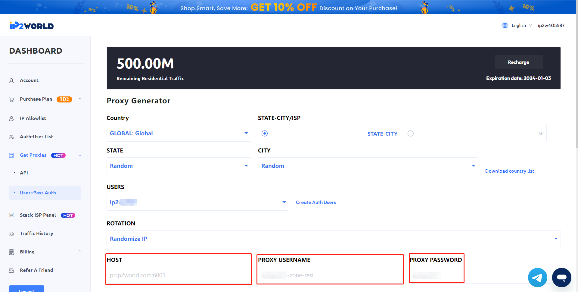Click the HOT badge beside Static ISP Panel
This screenshot has height=292, width=578.
click(x=68, y=215)
